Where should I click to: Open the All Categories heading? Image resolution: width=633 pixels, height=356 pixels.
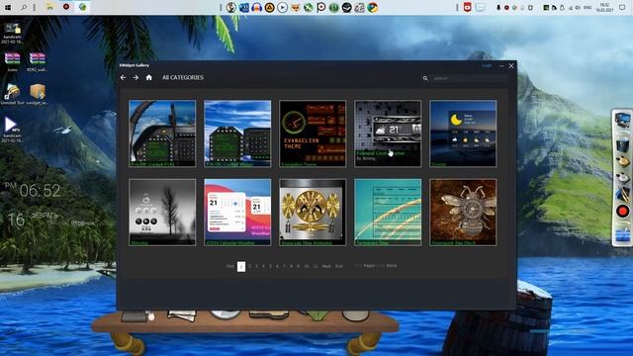(x=183, y=77)
